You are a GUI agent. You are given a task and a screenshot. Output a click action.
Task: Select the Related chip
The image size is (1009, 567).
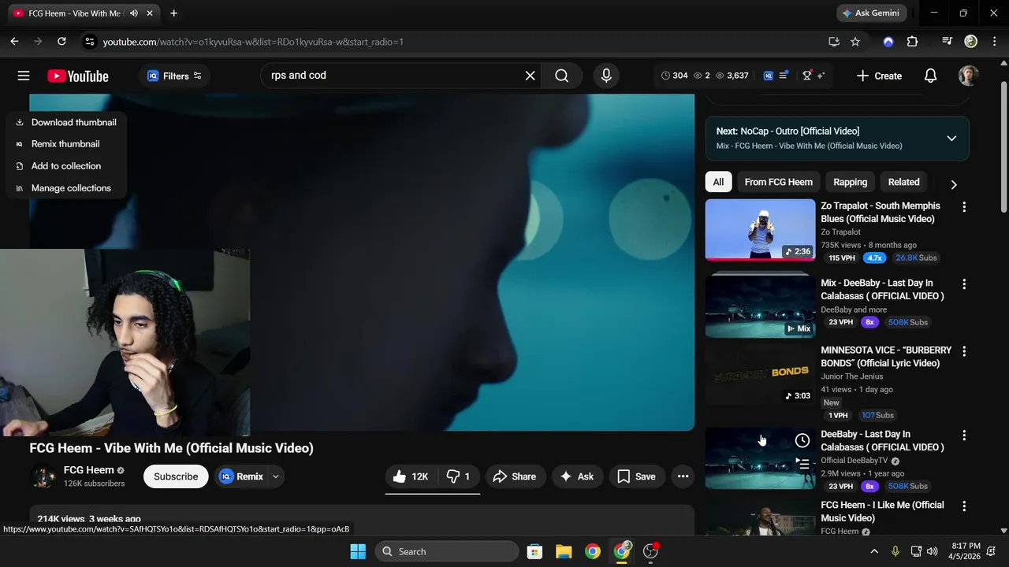[903, 182]
